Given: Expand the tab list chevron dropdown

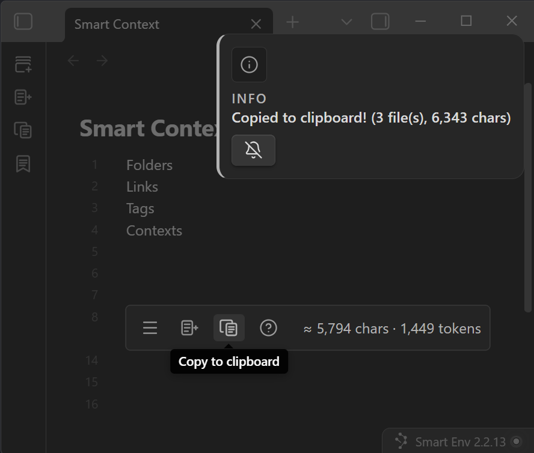Looking at the screenshot, I should pyautogui.click(x=346, y=22).
